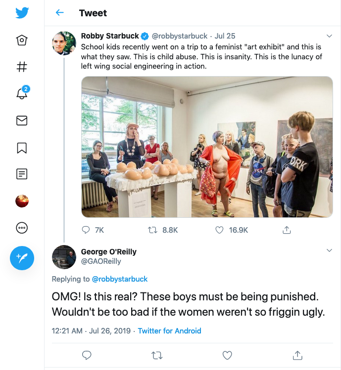
Task: Go back using the arrow
Action: coord(60,13)
